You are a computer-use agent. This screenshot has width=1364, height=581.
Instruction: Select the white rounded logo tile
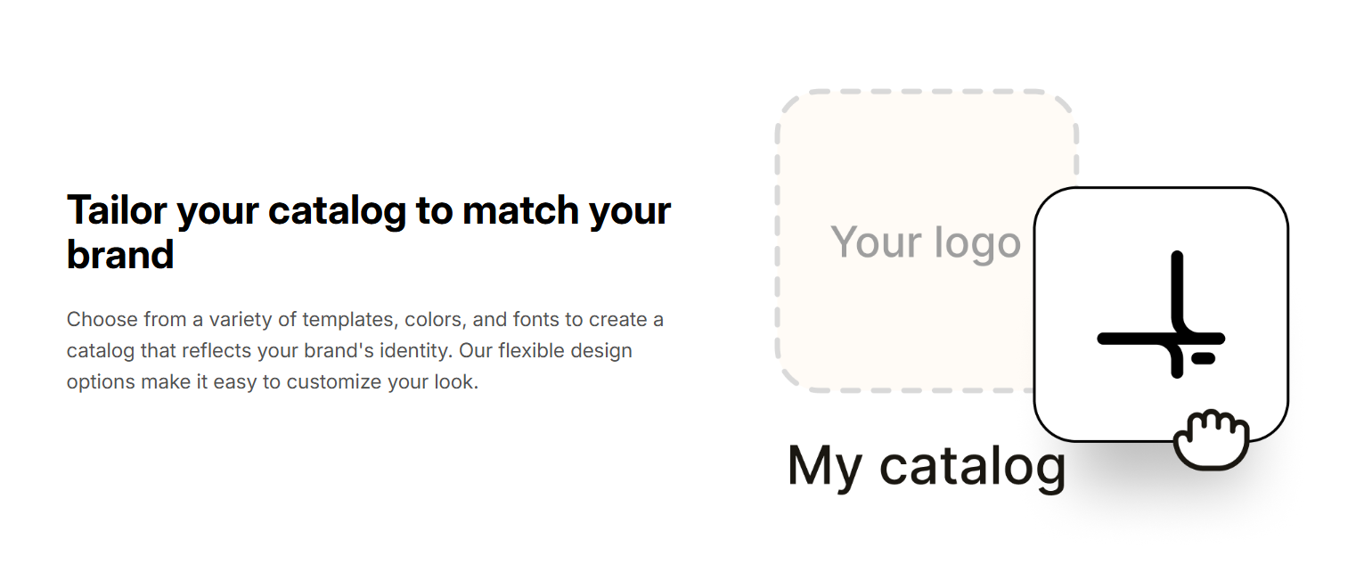[1161, 314]
